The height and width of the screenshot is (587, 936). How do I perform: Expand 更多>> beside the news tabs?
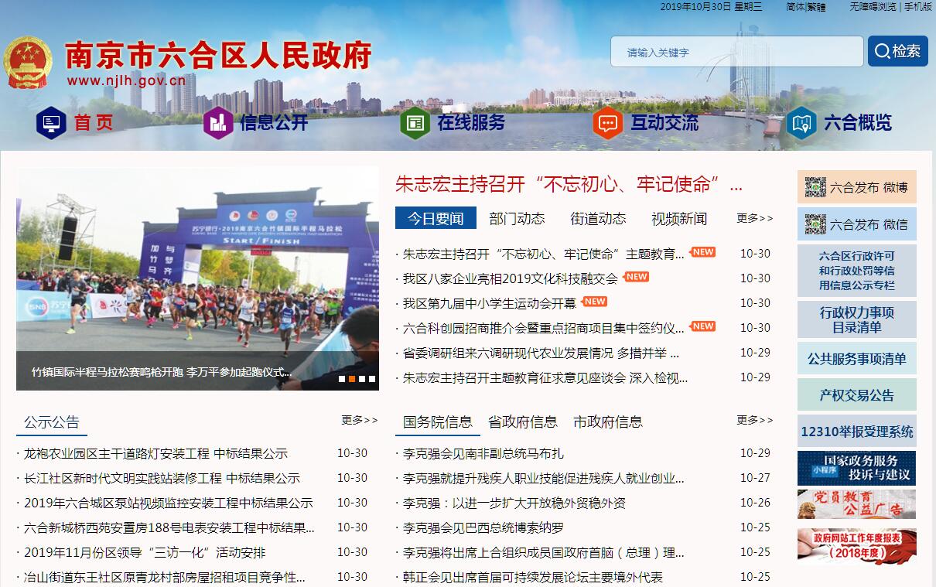pos(754,218)
